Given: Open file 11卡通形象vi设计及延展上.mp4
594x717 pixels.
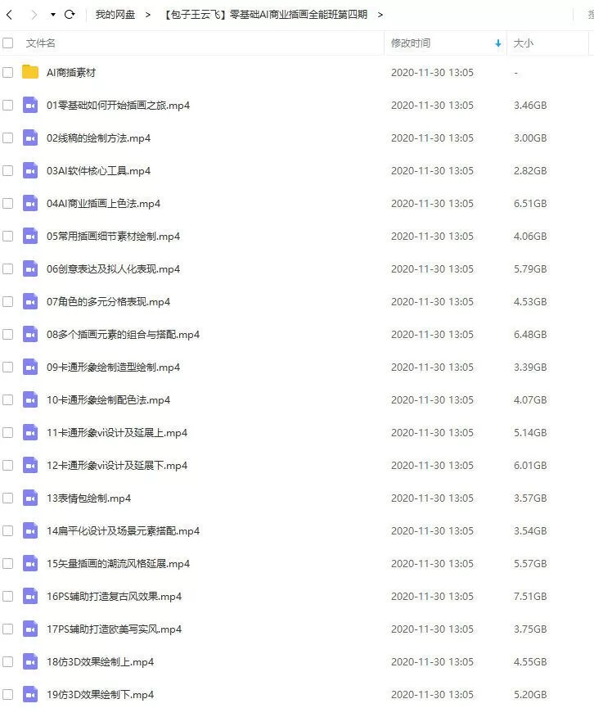Looking at the screenshot, I should pos(117,433).
